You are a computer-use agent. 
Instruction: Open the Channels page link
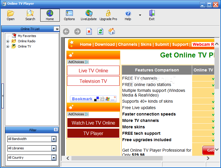[x=127, y=44]
